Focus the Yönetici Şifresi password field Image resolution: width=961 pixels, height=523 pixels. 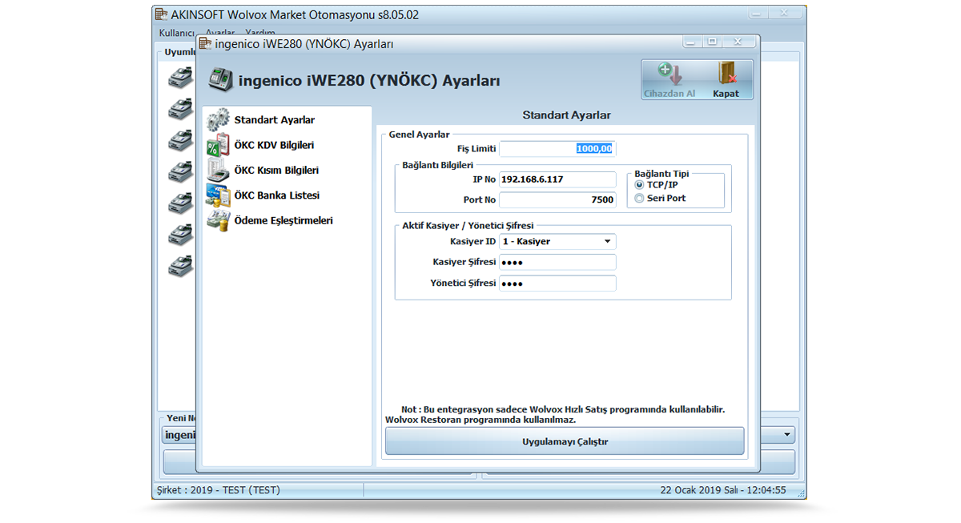[557, 284]
